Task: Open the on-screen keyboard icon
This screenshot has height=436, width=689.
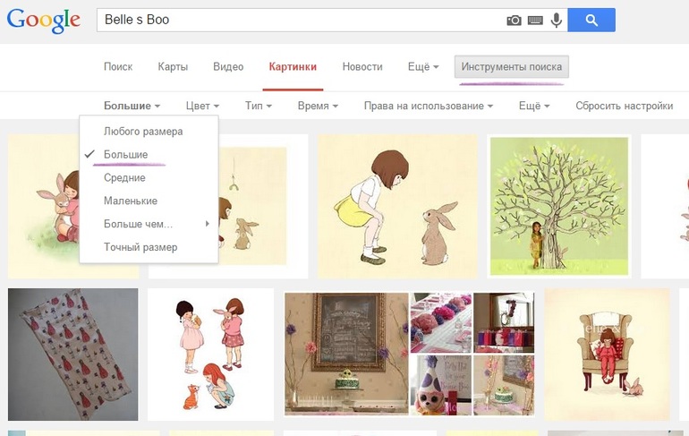Action: tap(535, 20)
